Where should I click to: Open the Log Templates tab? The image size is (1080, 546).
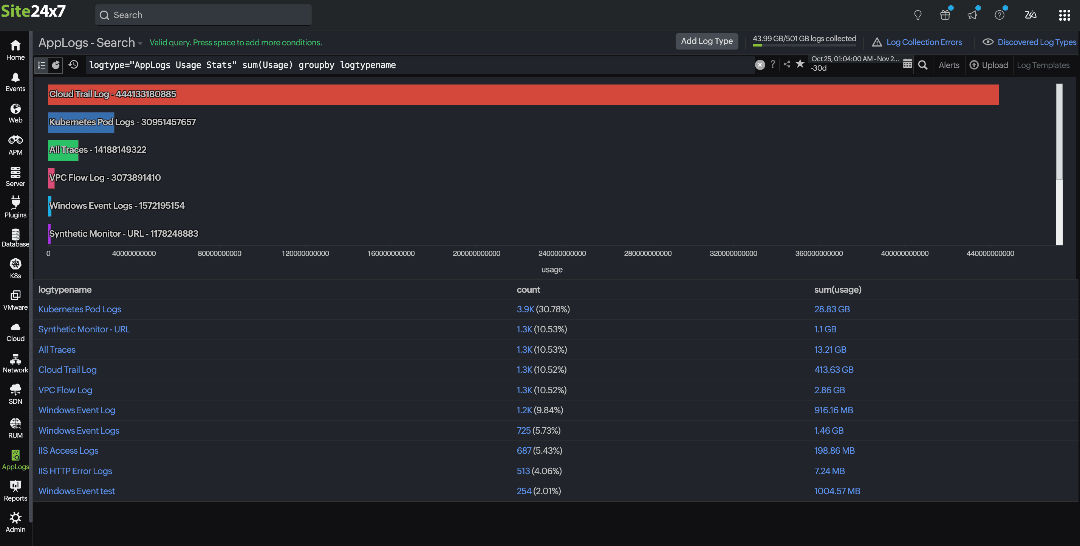coord(1043,65)
